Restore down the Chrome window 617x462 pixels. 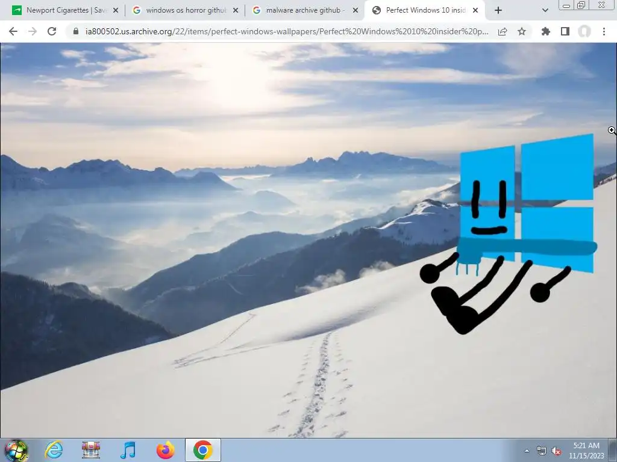coord(581,5)
